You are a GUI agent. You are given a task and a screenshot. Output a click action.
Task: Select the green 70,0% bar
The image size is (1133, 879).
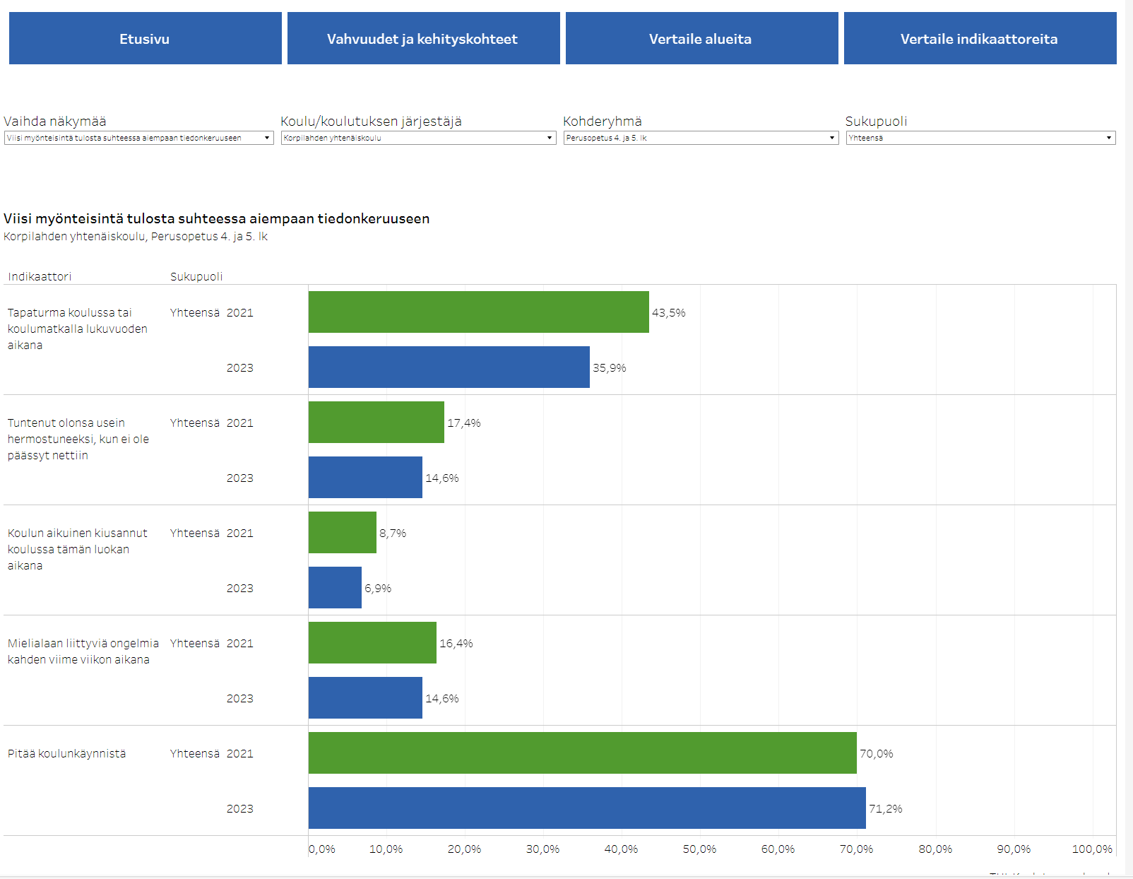tap(582, 753)
